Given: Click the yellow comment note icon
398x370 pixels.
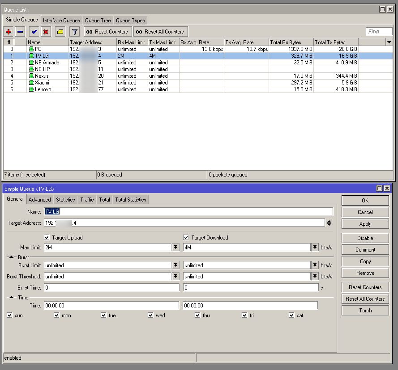Looking at the screenshot, I should [x=60, y=32].
